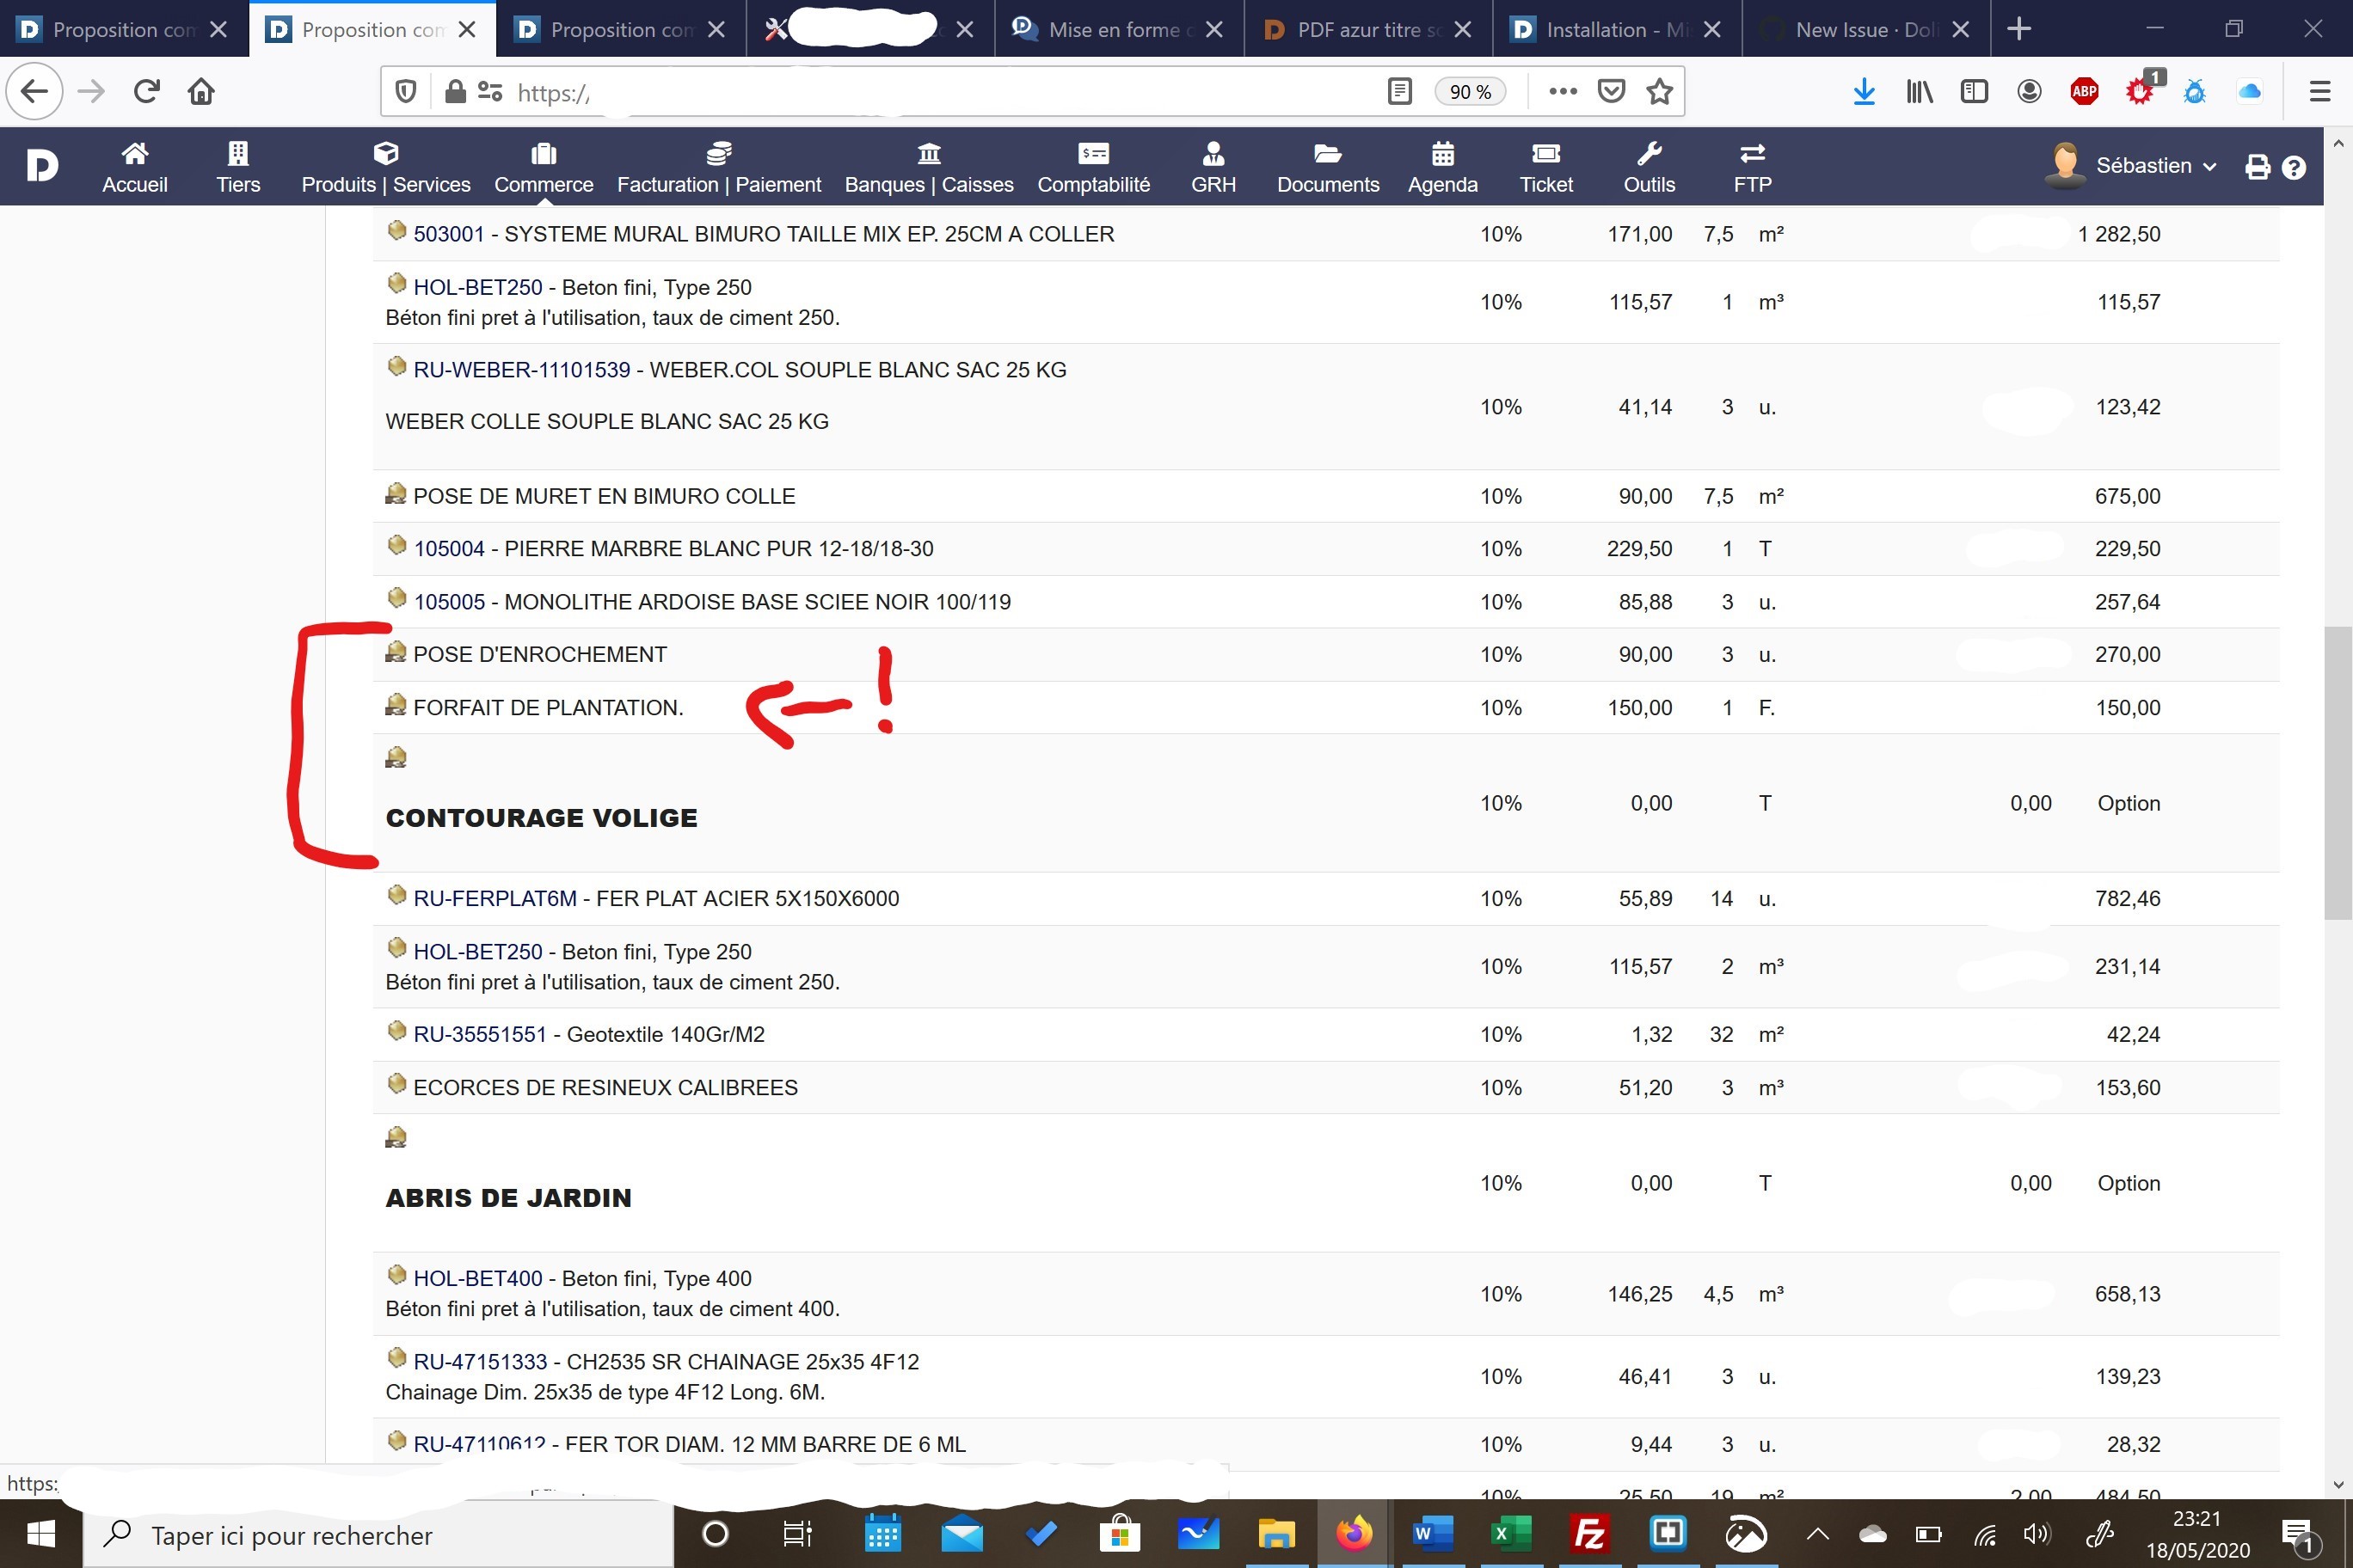This screenshot has width=2353, height=1568.
Task: Open RU-35551551 Geotextile link
Action: point(479,1035)
